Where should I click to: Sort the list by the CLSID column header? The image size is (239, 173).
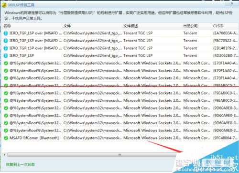click(x=218, y=26)
